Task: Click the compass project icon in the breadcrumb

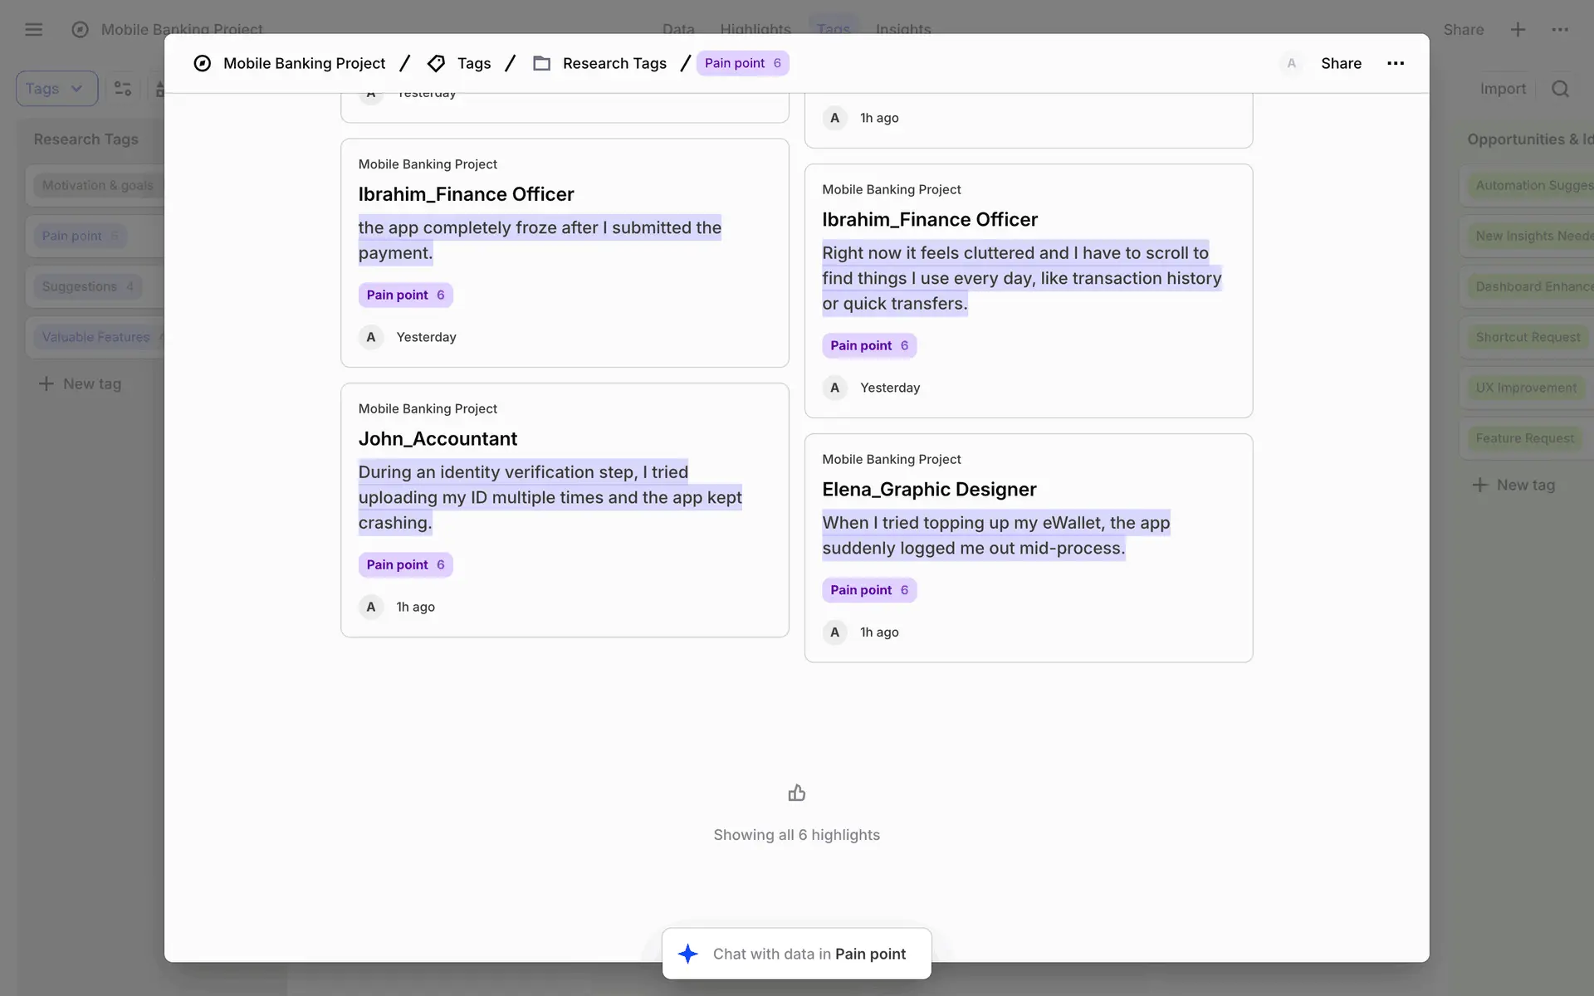Action: coord(202,63)
